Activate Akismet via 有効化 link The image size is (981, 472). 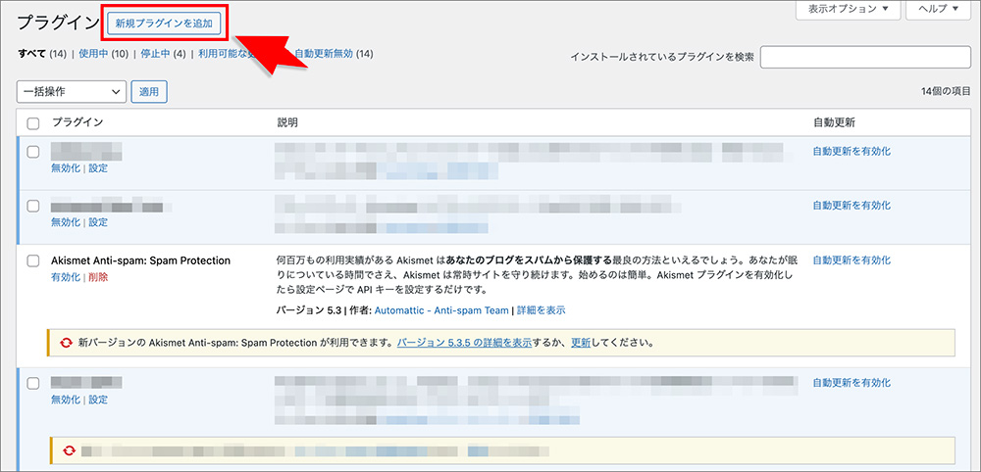click(x=65, y=277)
